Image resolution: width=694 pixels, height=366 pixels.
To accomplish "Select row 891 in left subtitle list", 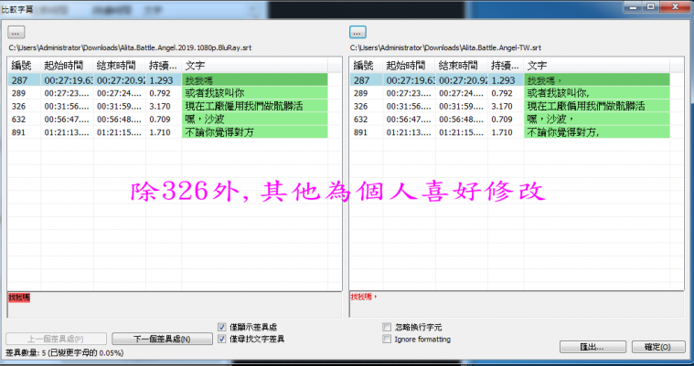I will 167,132.
